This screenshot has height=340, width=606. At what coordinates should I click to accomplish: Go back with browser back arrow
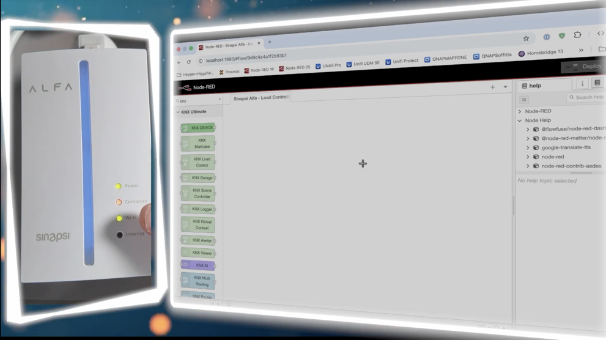pos(179,62)
